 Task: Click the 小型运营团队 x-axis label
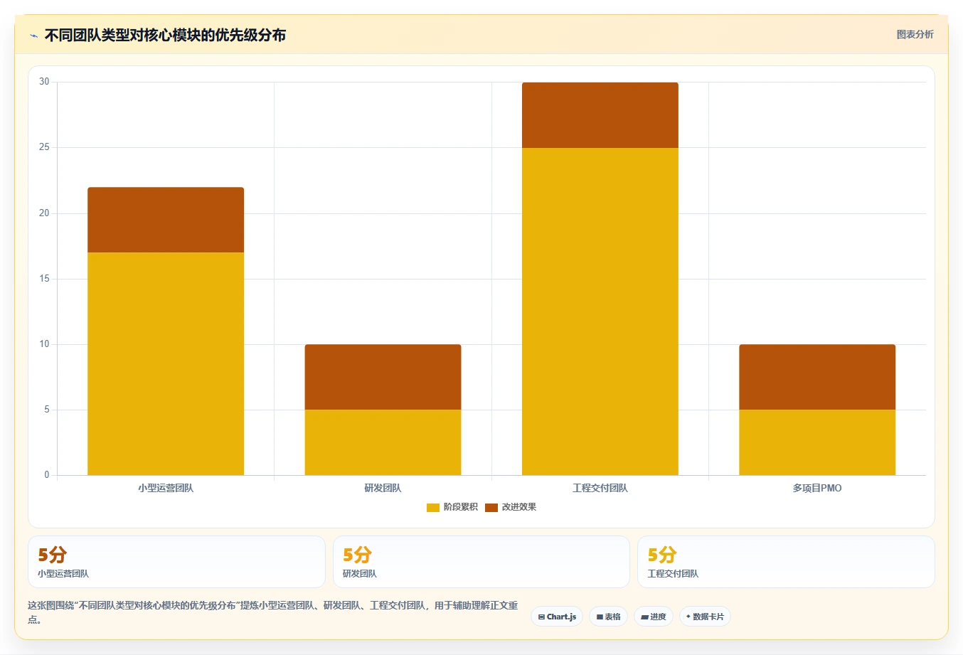tap(166, 488)
